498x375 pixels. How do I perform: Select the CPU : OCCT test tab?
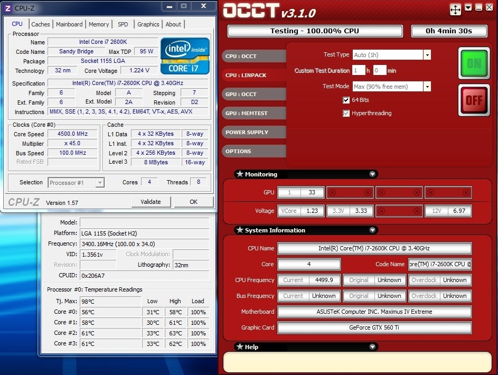[x=254, y=56]
